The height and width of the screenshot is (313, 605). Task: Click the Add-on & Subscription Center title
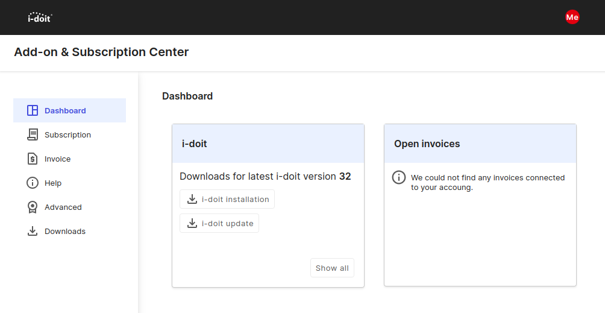pos(101,52)
